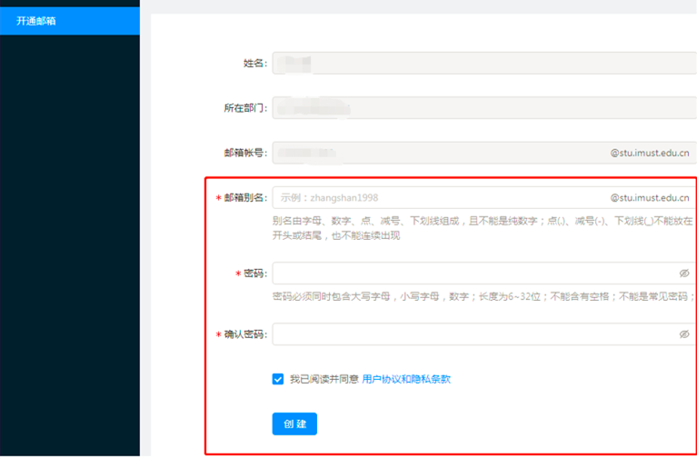Toggle visibility eye icon in 确认密码 field
The height and width of the screenshot is (459, 697).
[684, 334]
